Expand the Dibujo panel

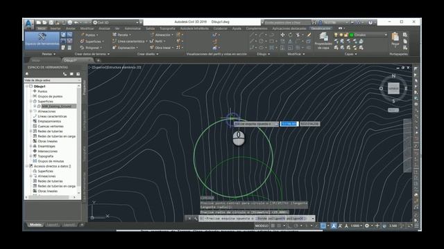263,54
